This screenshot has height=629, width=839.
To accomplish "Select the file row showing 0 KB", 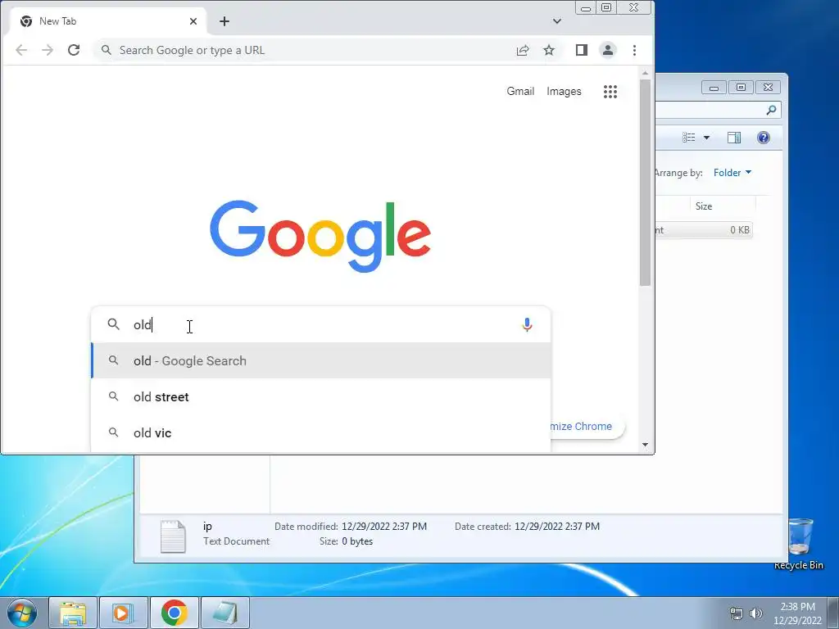I will (704, 230).
